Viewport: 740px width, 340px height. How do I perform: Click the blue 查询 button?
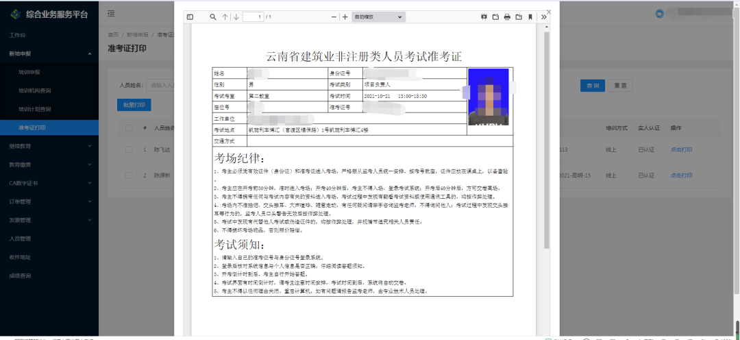point(591,86)
